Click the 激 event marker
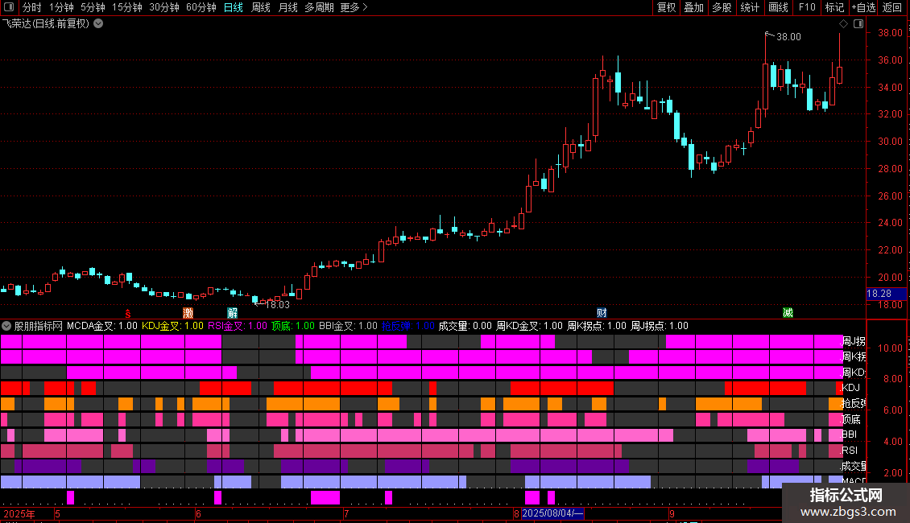The image size is (910, 523). click(x=188, y=312)
